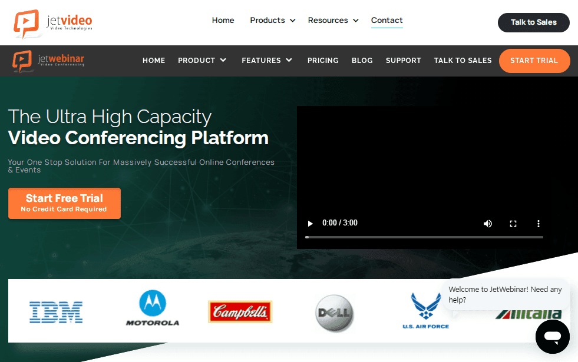This screenshot has height=362, width=578.
Task: Select HOME in the JetWebinar menu
Action: (154, 61)
